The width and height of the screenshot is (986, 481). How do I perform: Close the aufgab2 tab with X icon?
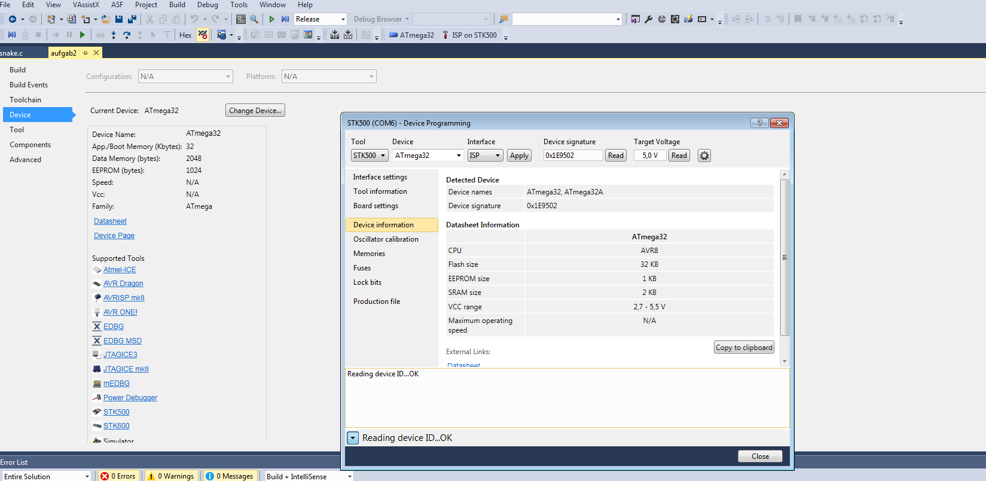pos(96,53)
